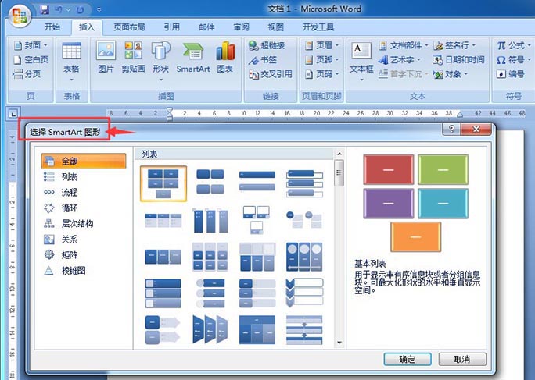Click the 图片 insert picture icon
The width and height of the screenshot is (535, 380).
tap(106, 57)
